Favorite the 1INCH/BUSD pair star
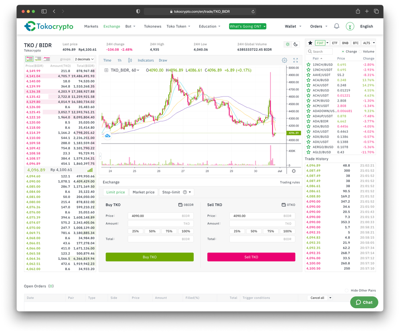This screenshot has height=333, width=400. [308, 65]
